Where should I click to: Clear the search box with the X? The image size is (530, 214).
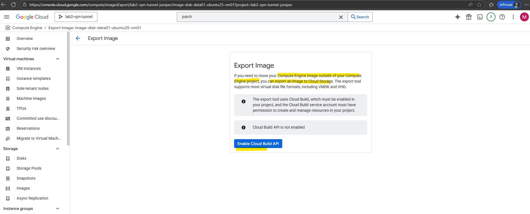coord(341,17)
